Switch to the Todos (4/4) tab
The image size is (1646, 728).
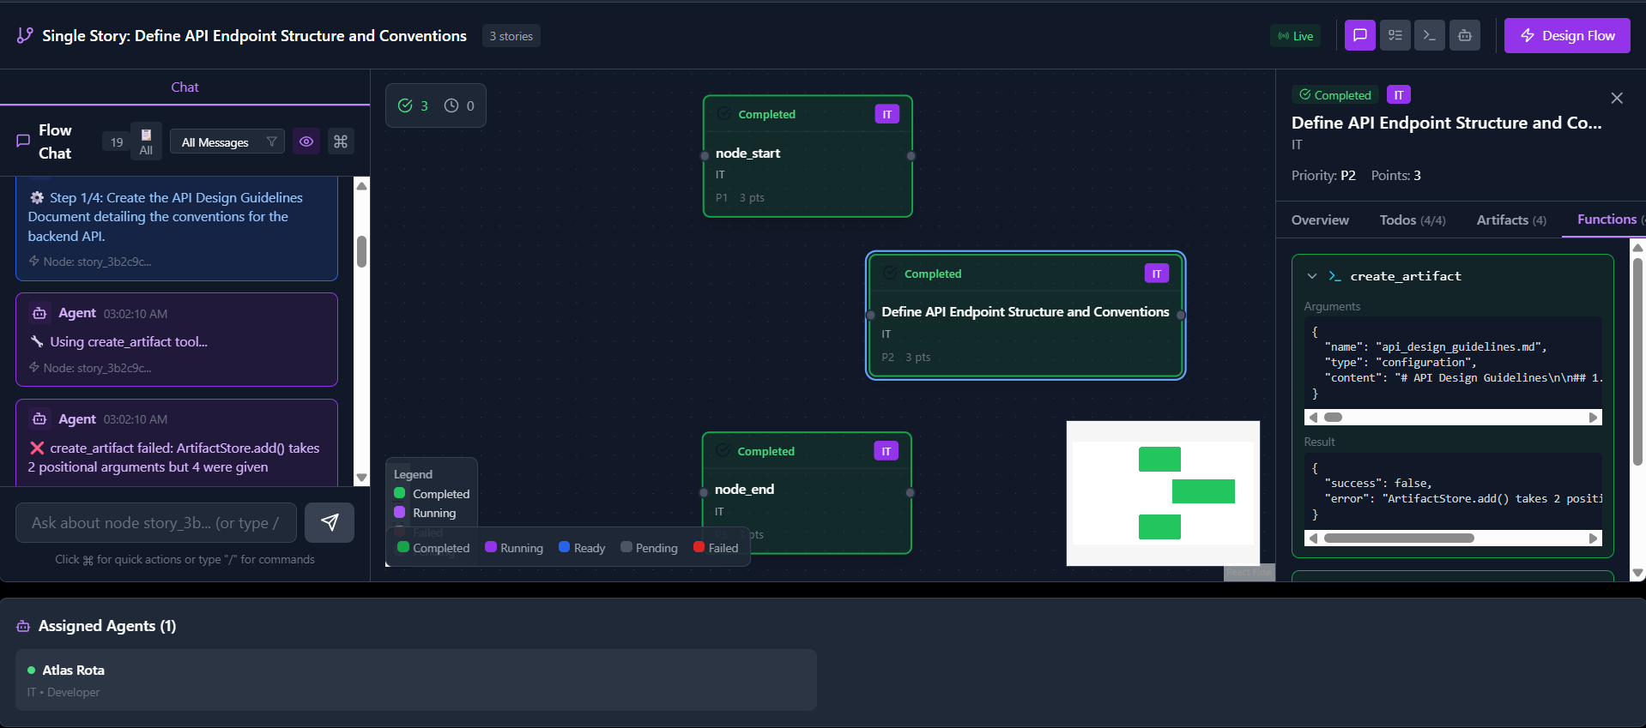[1413, 220]
